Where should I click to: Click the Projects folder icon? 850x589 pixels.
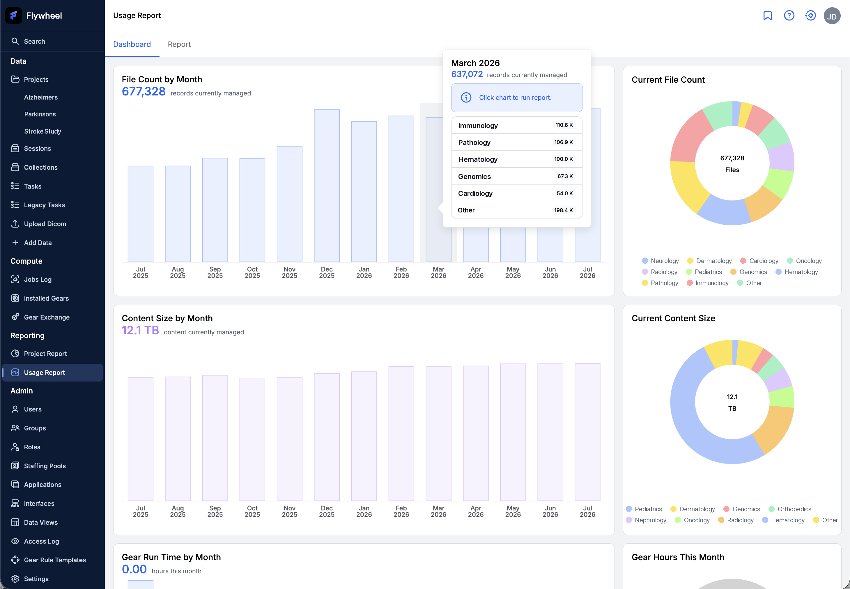click(15, 79)
